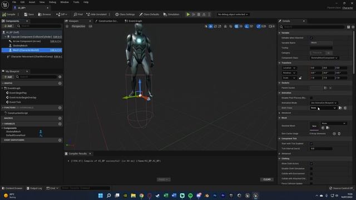
Task: Open Details property matrix grid icon
Action: [349, 27]
